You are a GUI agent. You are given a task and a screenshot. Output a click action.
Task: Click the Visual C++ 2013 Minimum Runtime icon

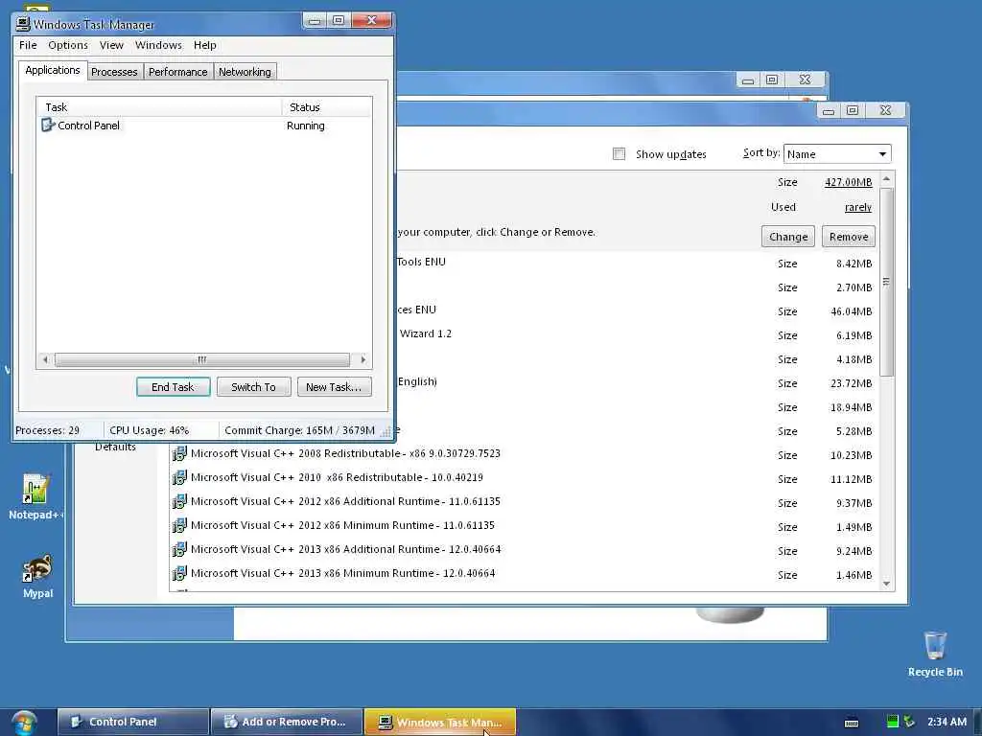pos(179,573)
